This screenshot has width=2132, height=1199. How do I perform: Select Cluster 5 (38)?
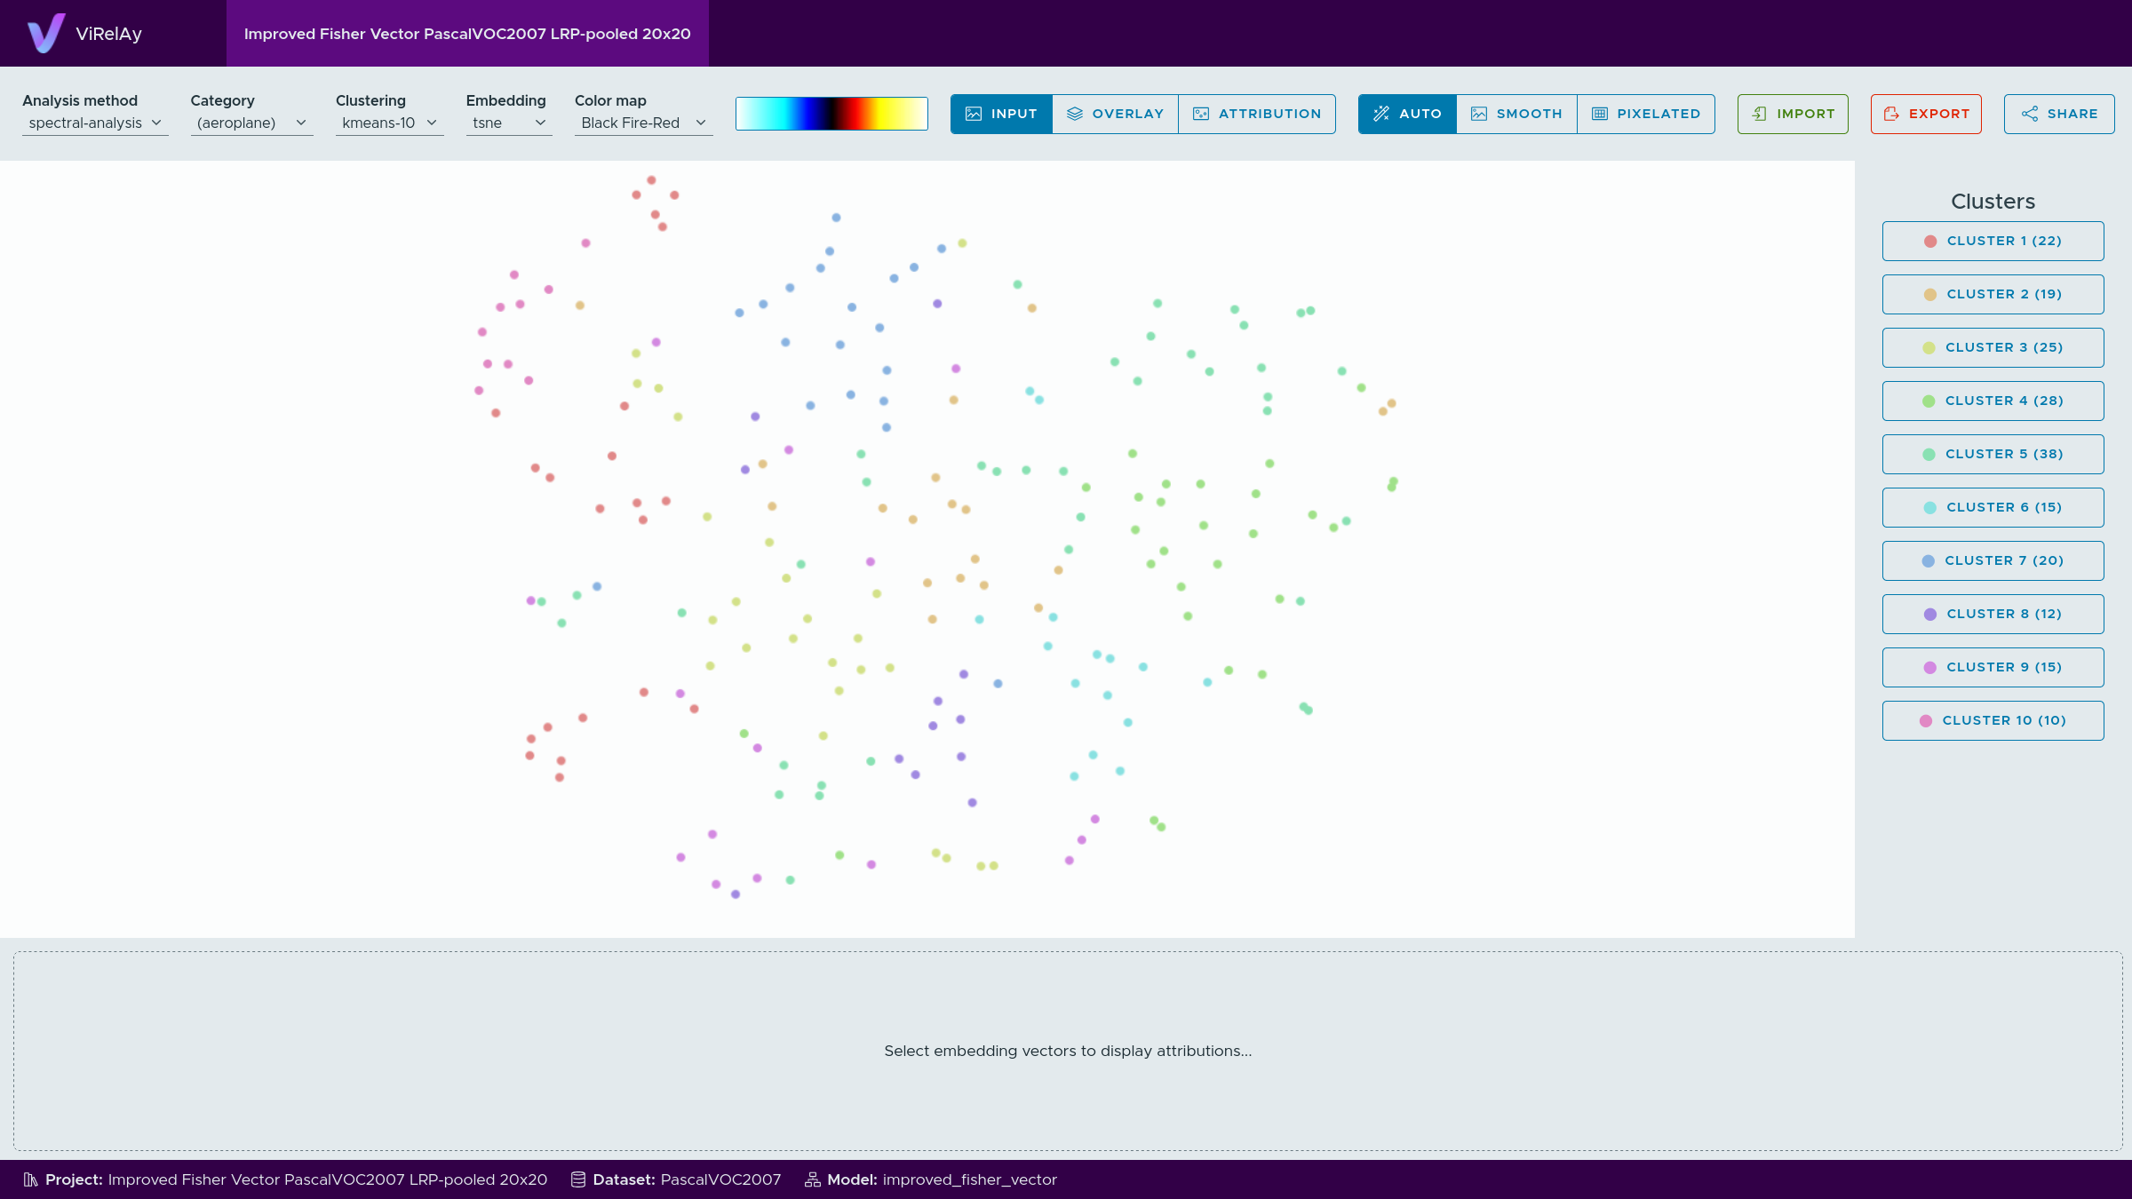[1993, 454]
